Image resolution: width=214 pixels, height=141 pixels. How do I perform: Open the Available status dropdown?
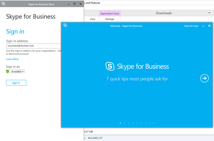[17, 71]
